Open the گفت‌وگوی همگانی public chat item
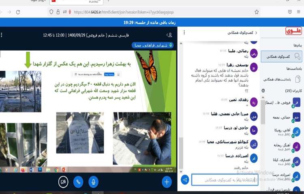Screen dimensions: 304x194 (x=282, y=57)
